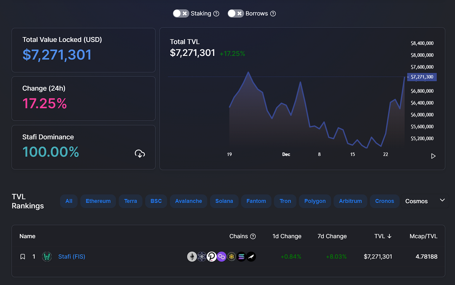View the Cronos chain rankings
Viewport: 455px width, 285px height.
coord(385,201)
